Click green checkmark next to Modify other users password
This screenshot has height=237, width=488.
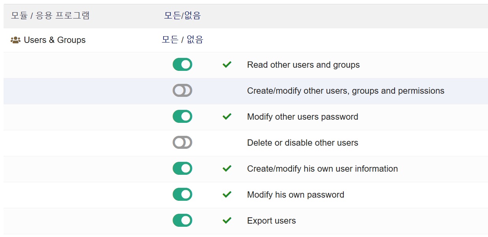(227, 117)
